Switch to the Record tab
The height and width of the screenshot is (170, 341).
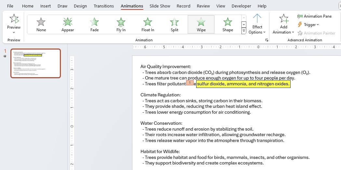click(x=183, y=6)
